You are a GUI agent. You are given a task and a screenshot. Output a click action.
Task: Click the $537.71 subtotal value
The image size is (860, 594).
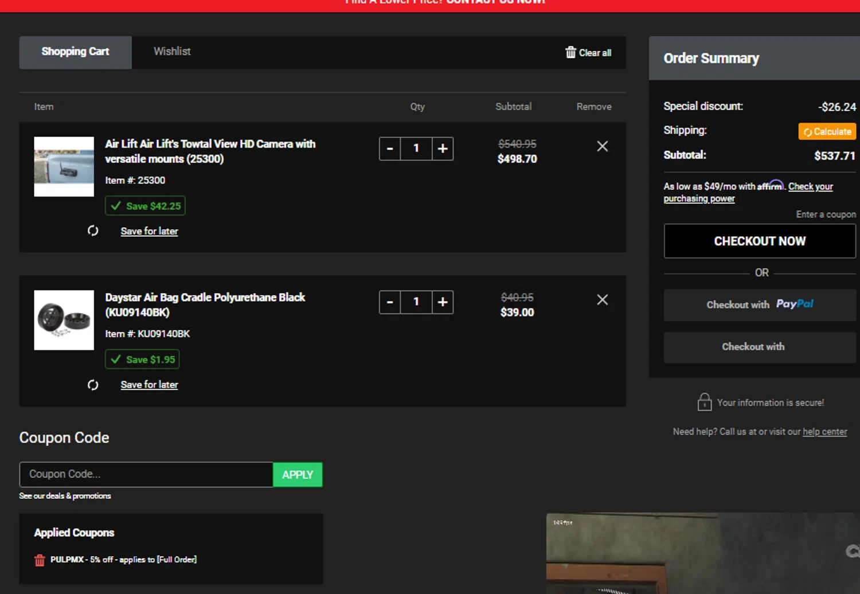click(x=834, y=156)
